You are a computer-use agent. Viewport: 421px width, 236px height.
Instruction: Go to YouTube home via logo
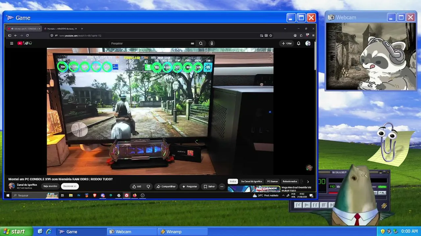[x=25, y=43]
